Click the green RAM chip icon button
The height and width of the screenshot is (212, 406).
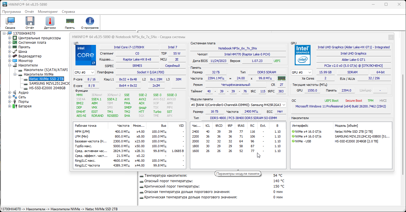[281, 78]
